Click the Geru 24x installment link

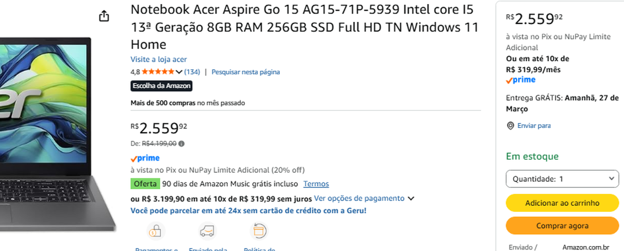point(248,210)
